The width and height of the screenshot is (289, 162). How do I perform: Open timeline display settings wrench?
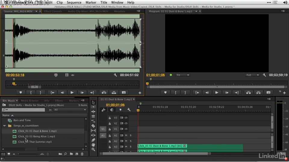(129, 110)
